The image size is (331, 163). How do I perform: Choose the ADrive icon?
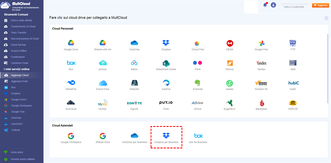click(197, 103)
